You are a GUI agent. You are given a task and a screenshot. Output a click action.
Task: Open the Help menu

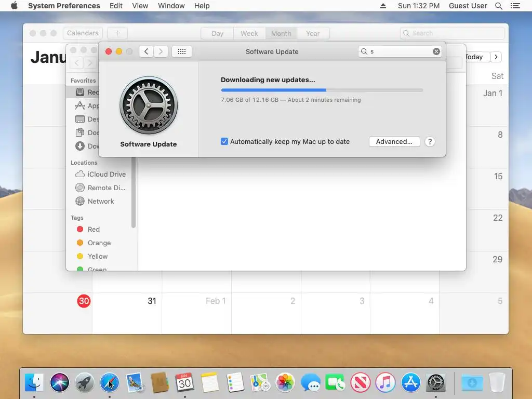[x=202, y=6]
